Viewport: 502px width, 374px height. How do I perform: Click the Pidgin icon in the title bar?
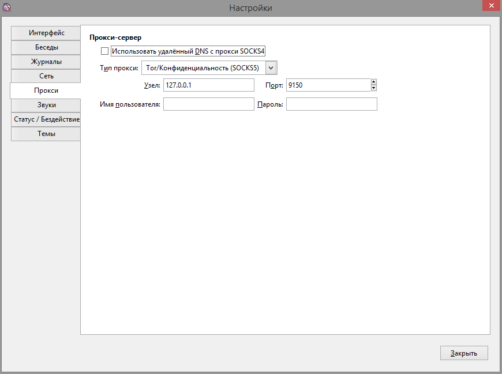pyautogui.click(x=6, y=7)
